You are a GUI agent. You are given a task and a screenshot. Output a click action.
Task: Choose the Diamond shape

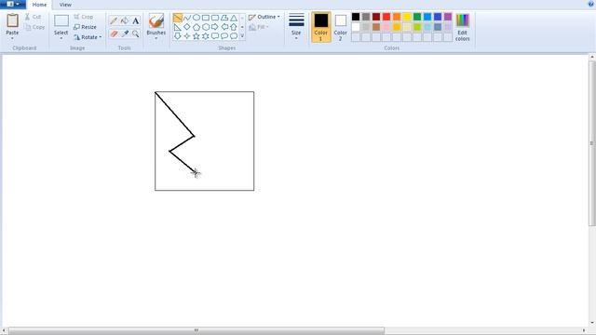187,27
